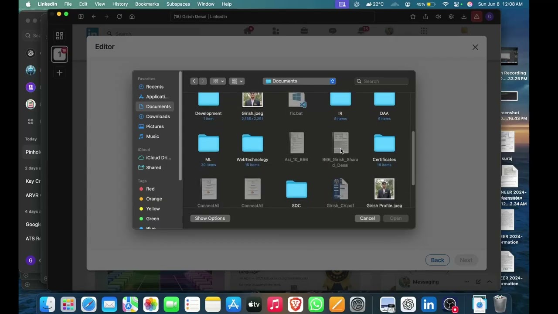Open the Edit menu
Image resolution: width=558 pixels, height=314 pixels.
click(83, 4)
